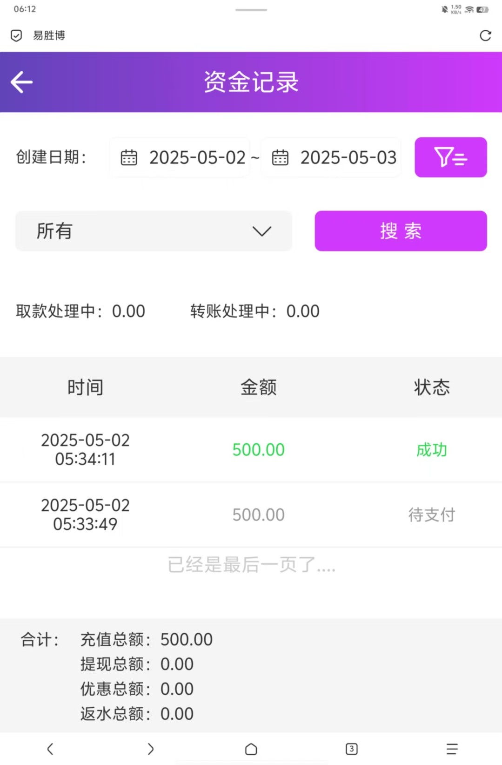Tap the start date calendar icon
502x765 pixels.
(x=129, y=158)
